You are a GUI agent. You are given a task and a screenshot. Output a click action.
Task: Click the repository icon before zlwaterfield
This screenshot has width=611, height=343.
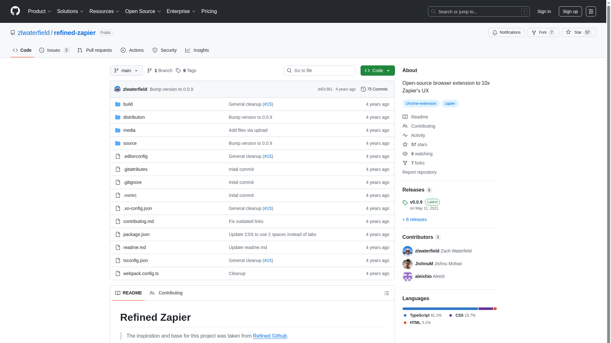point(13,33)
